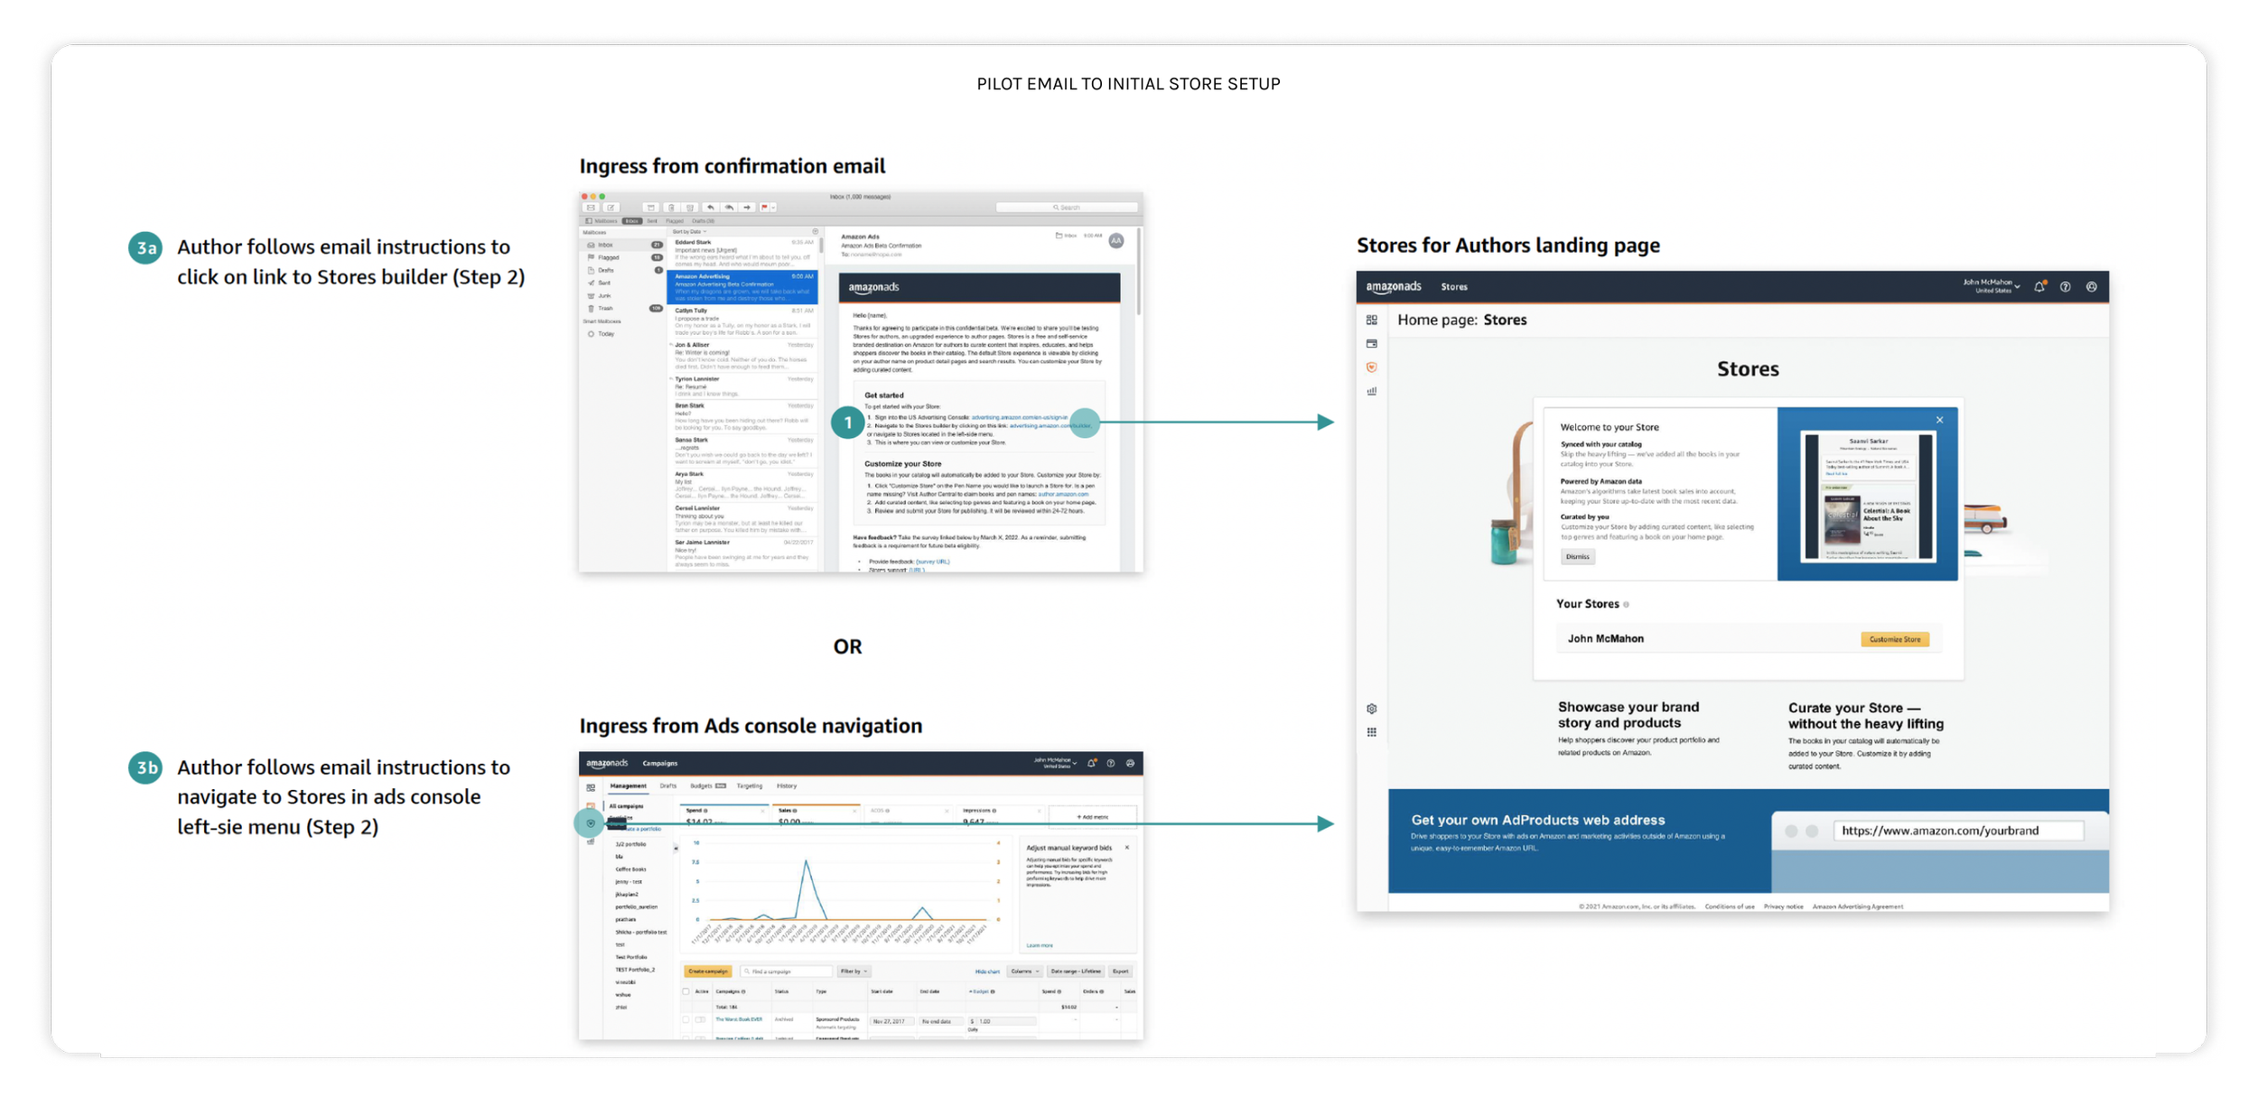Switch to the Targeting tab
The height and width of the screenshot is (1106, 2258).
(x=749, y=785)
